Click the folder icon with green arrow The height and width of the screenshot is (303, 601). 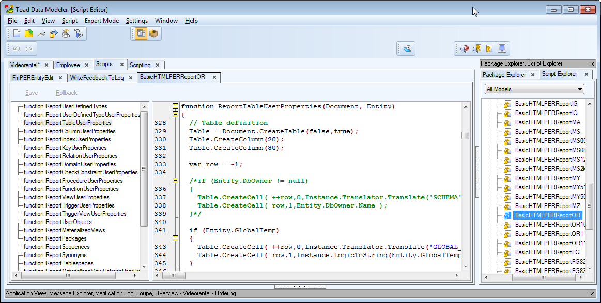29,34
